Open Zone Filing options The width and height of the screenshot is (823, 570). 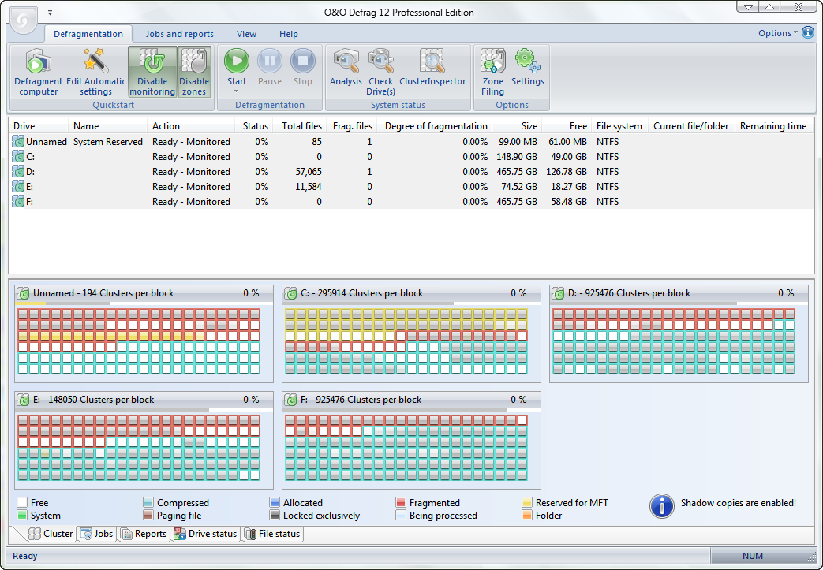[493, 72]
